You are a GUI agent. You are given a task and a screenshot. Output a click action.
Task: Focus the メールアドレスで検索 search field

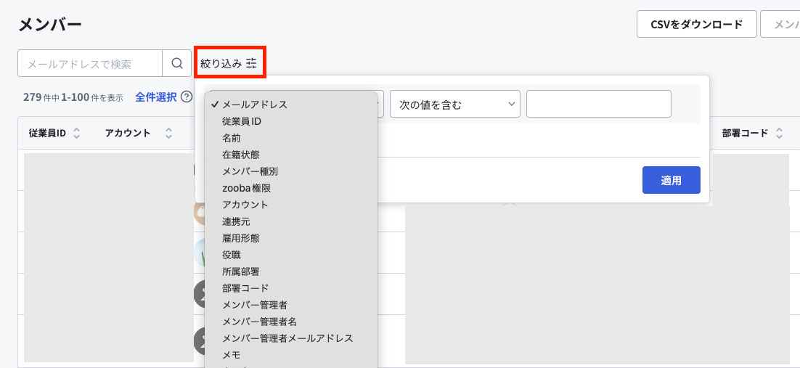point(90,63)
